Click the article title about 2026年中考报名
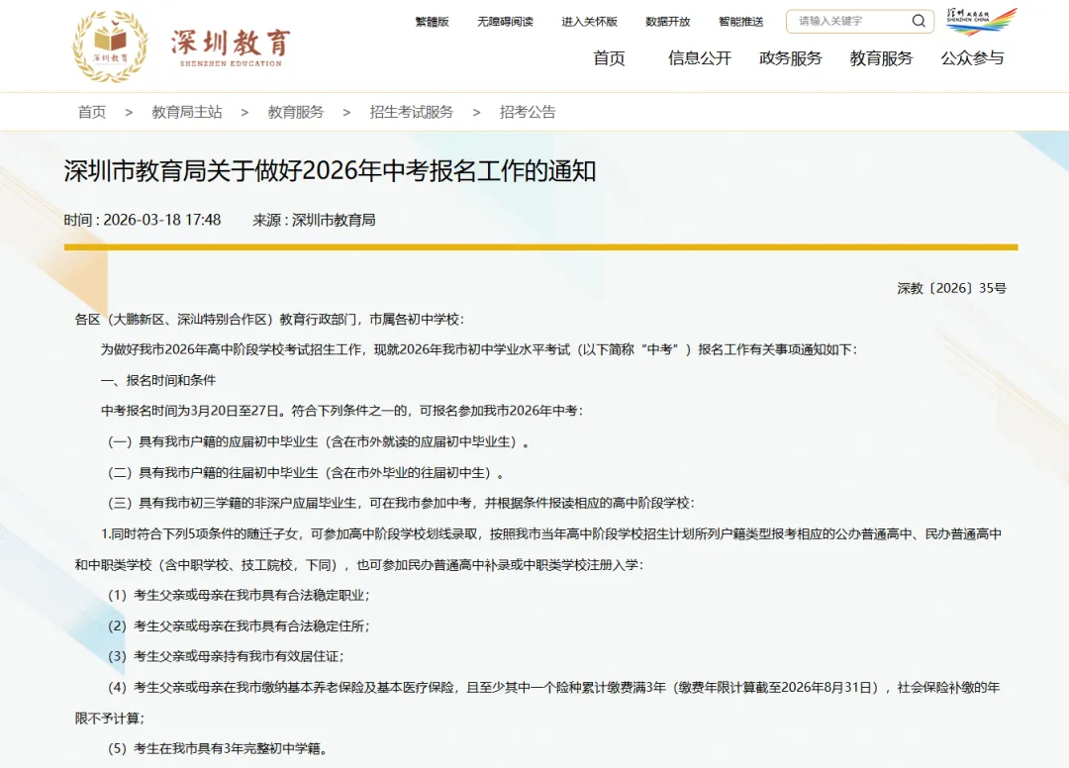The image size is (1069, 768). [330, 171]
